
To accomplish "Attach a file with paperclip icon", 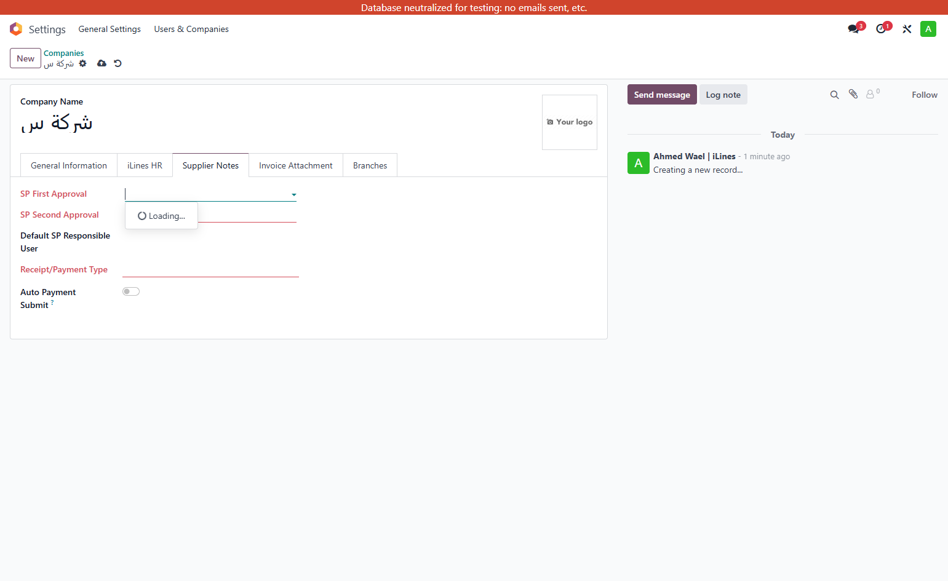I will (x=853, y=94).
